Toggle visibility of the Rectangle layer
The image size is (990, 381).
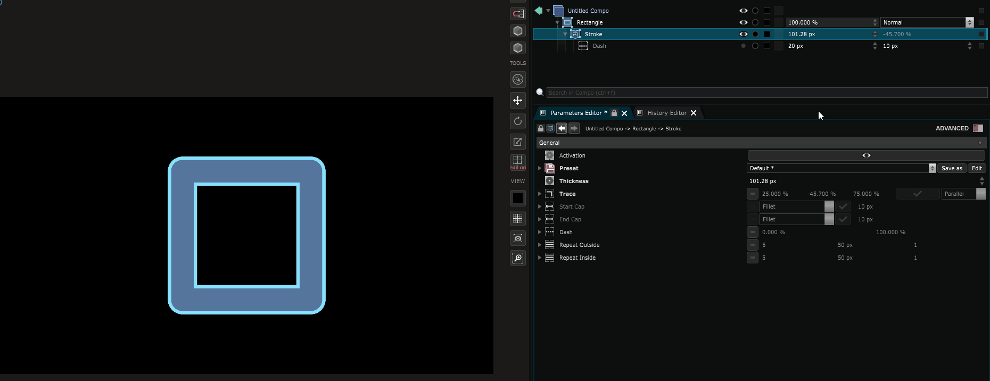coord(743,22)
